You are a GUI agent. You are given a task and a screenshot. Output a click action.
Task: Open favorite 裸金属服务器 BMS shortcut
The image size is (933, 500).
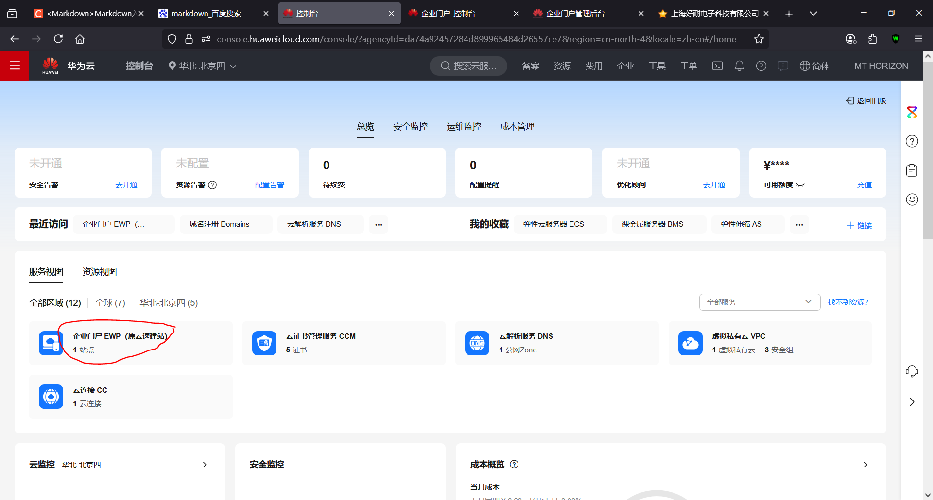click(x=659, y=224)
